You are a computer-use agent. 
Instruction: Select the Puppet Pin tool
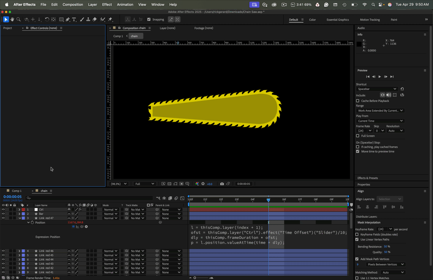tap(110, 19)
